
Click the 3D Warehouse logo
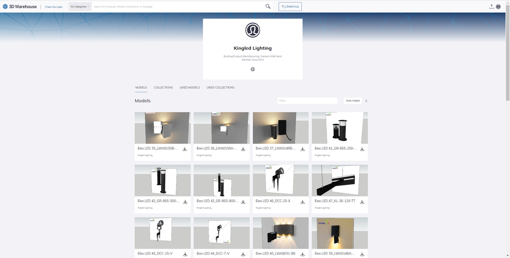coord(20,6)
